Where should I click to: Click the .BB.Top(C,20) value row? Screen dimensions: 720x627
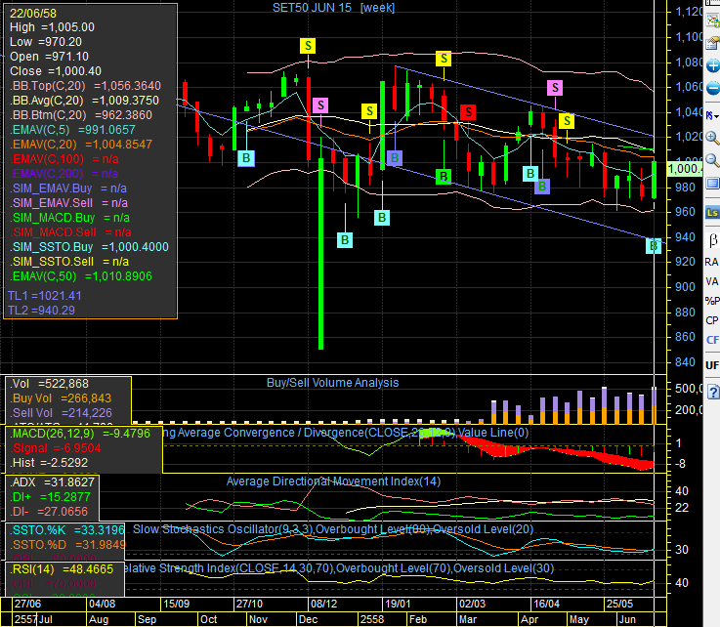(x=85, y=86)
